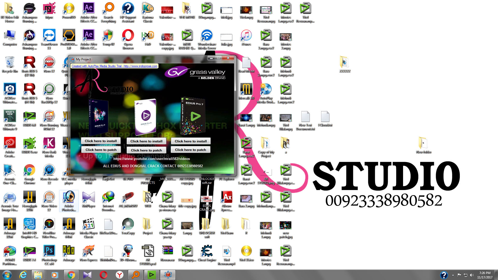Select the Rizwan.rar archive
This screenshot has height=280, width=498.
pyautogui.click(x=167, y=254)
